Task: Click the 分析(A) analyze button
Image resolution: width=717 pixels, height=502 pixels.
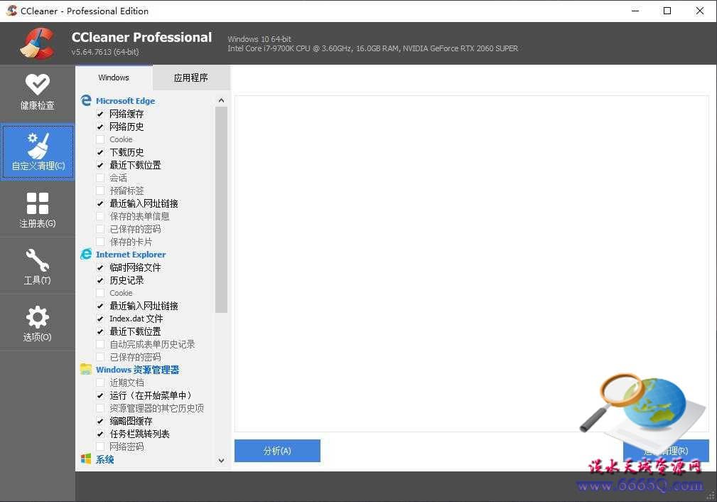Action: 277,451
